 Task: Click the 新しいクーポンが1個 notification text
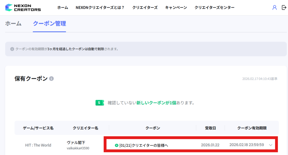(x=156, y=103)
